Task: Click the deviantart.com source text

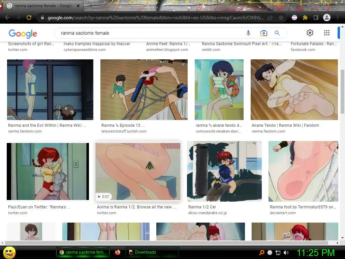Action: coord(283,213)
